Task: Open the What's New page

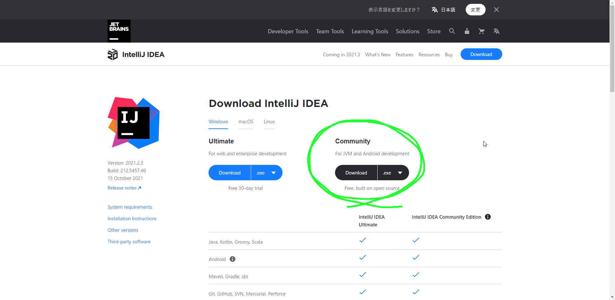Action: click(x=378, y=55)
